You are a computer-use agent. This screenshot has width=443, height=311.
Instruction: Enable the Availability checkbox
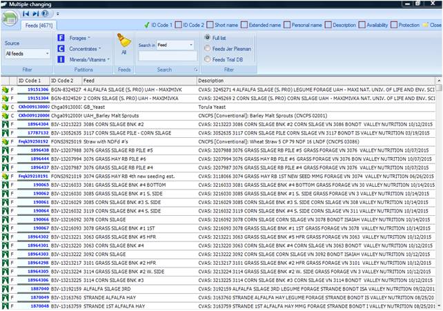[x=362, y=25]
